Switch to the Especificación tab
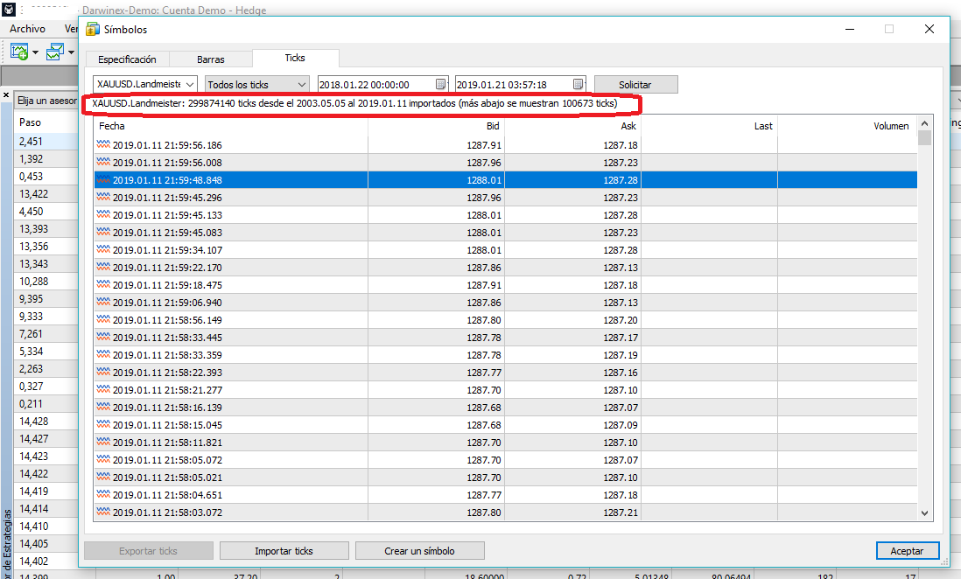The image size is (961, 579). click(x=127, y=59)
